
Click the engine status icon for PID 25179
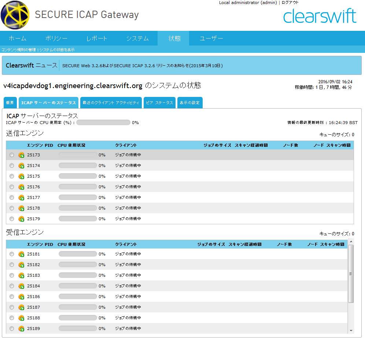[x=21, y=219]
